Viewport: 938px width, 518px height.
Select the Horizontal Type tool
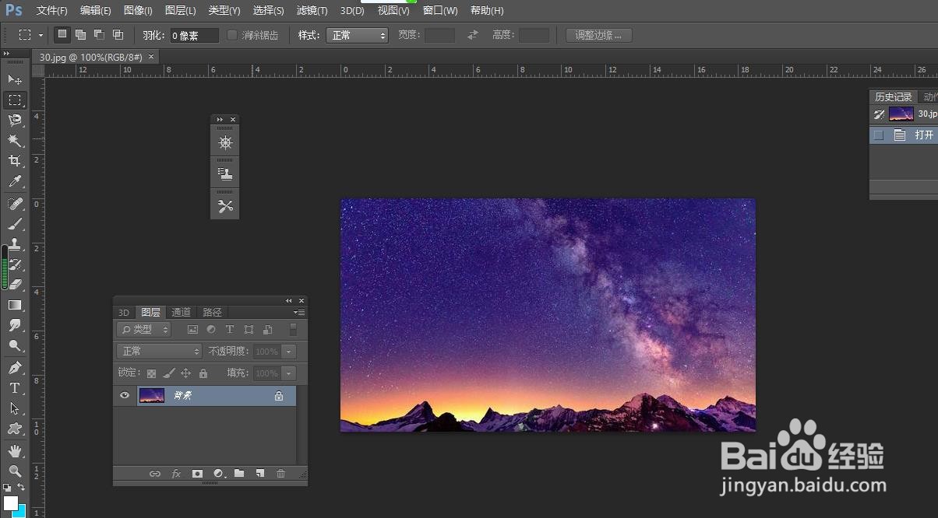[15, 387]
